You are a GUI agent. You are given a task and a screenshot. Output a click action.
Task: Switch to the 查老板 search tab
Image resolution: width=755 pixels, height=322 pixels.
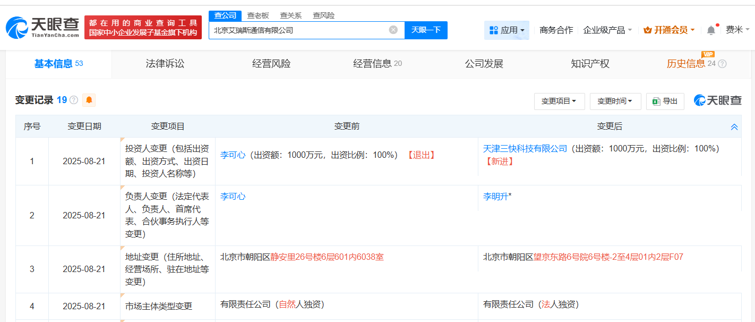(256, 15)
